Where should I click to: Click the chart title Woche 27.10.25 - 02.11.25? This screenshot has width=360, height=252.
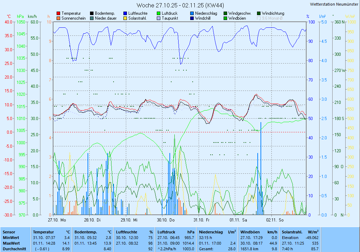tap(180, 5)
